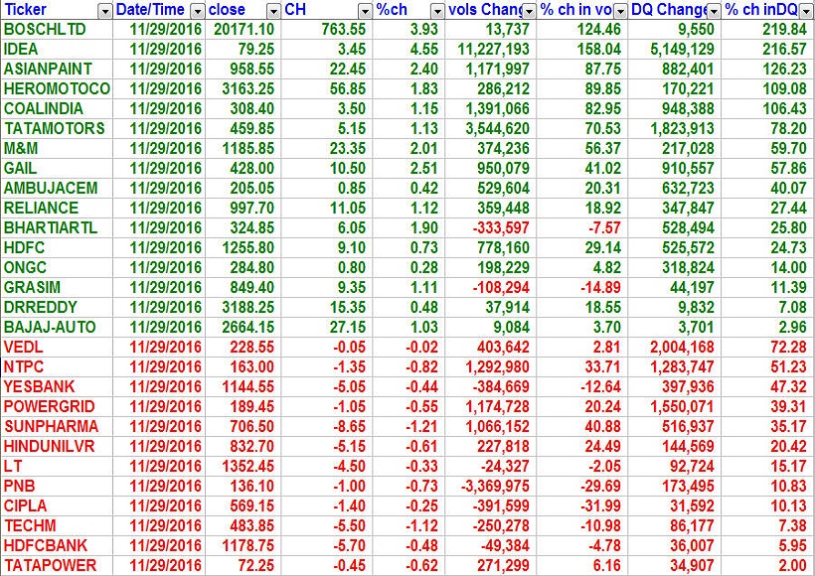Click the TATAMOTORS ticker cell
This screenshot has height=576, width=815.
pos(54,128)
